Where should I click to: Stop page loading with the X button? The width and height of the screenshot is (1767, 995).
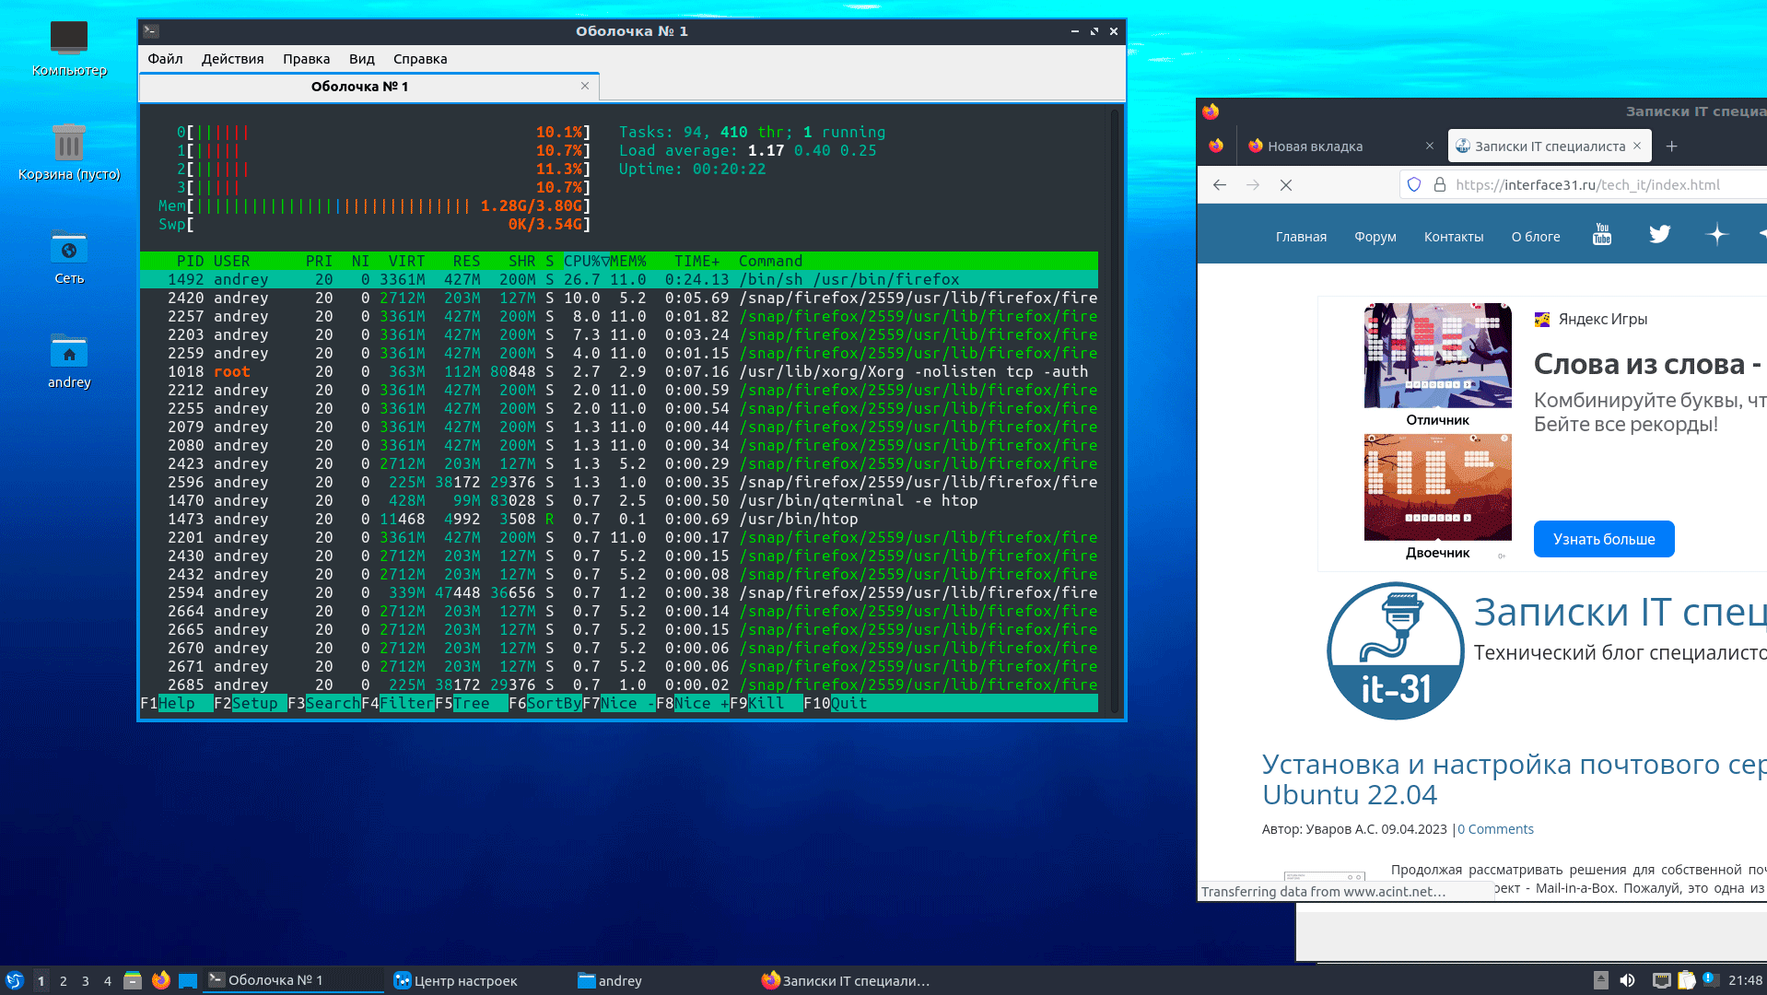pos(1286,185)
